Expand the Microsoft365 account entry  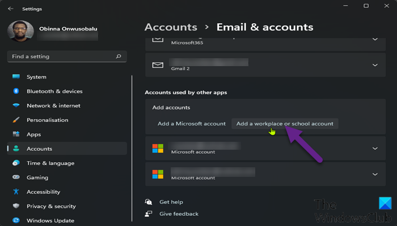[374, 39]
